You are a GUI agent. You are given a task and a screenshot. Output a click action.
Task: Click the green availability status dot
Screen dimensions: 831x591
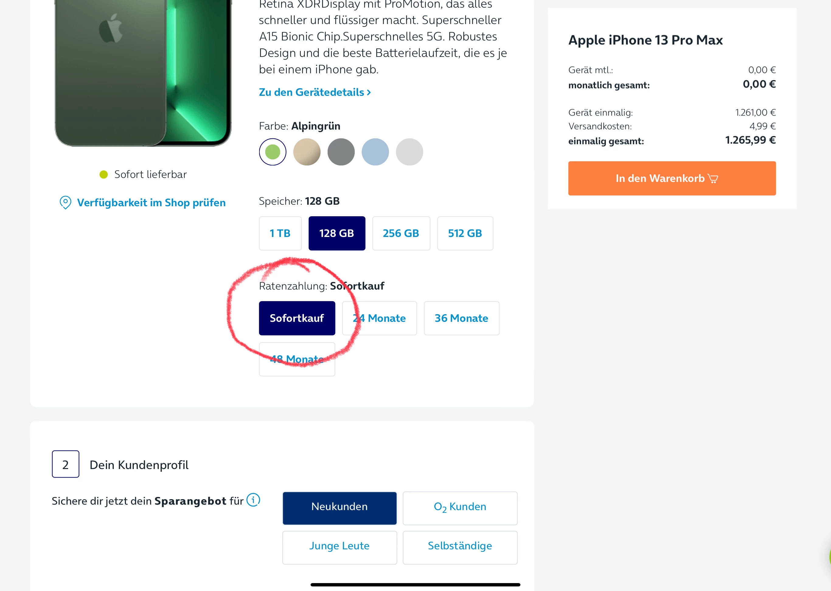coord(104,174)
